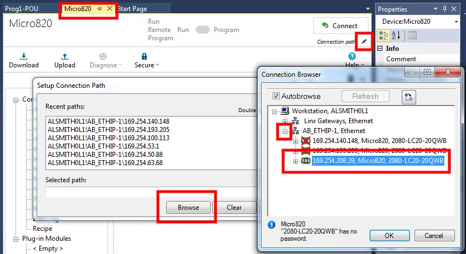466x254 pixels.
Task: Click the Refresh button in Connection Browser
Action: (x=366, y=96)
